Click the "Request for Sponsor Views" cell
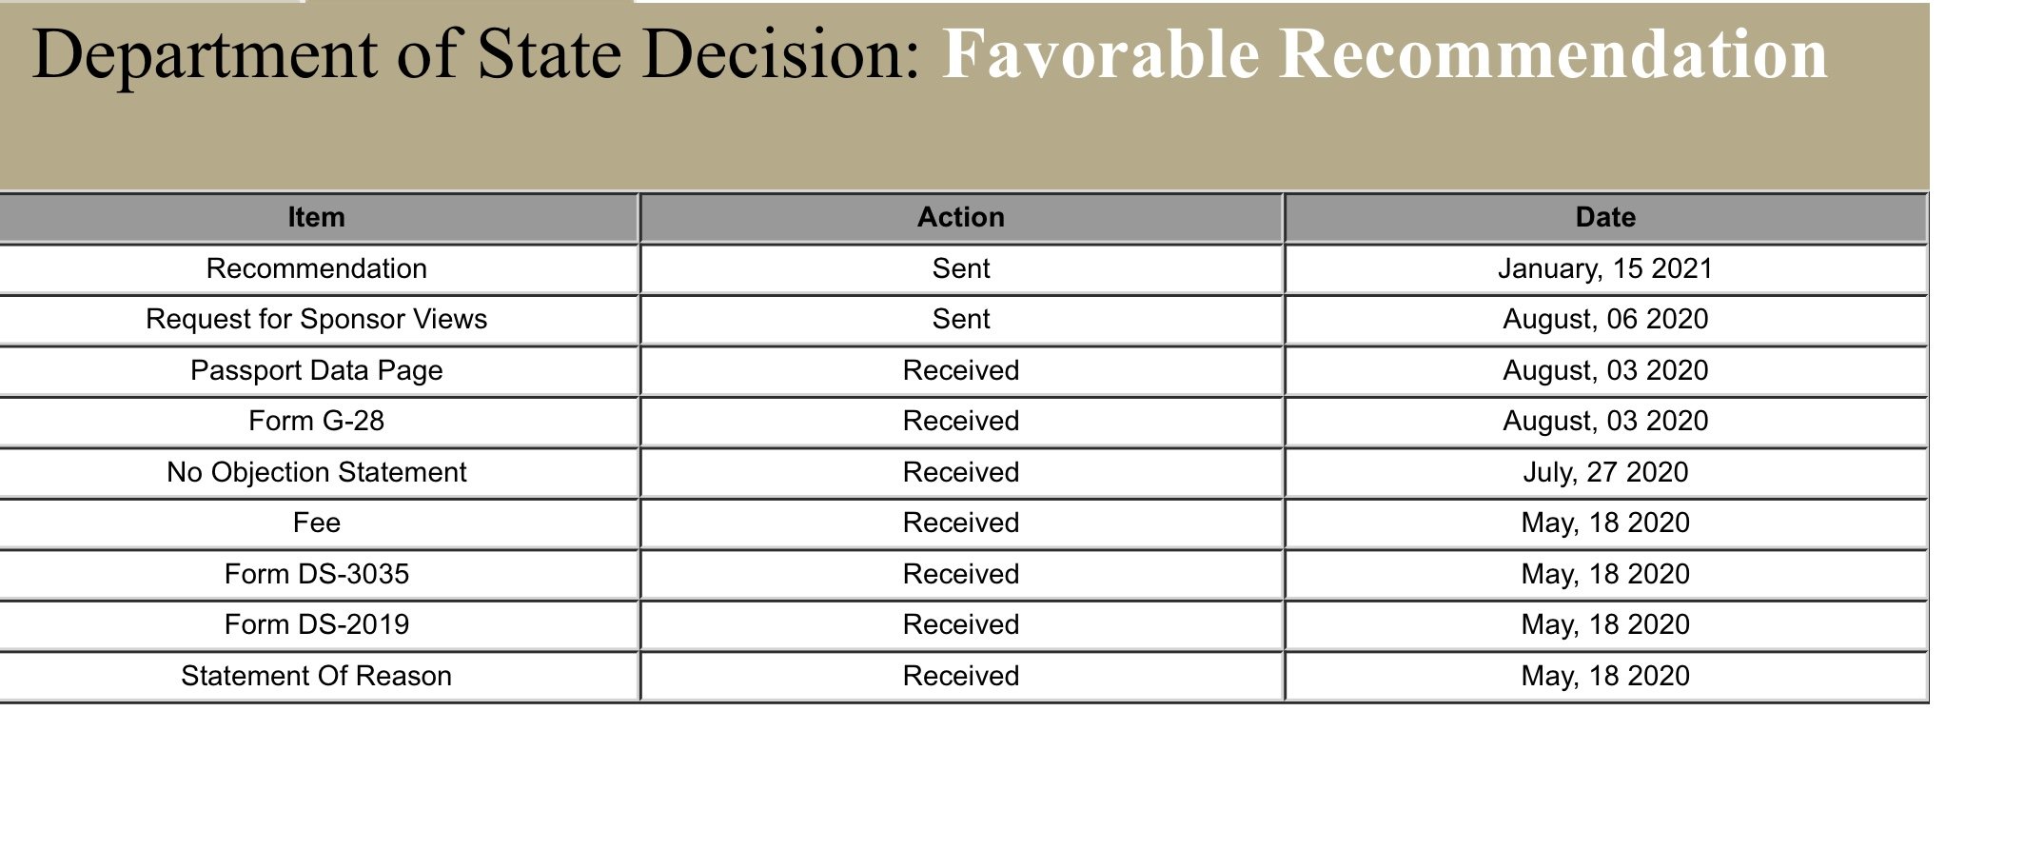 coord(316,320)
